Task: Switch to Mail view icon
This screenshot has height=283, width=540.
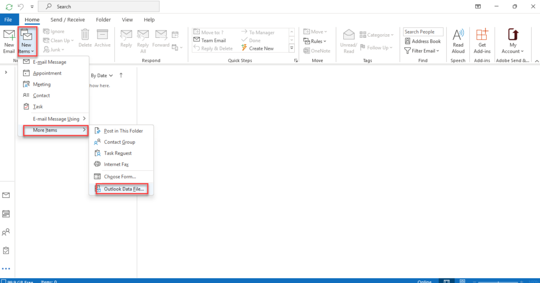Action: coord(6,196)
